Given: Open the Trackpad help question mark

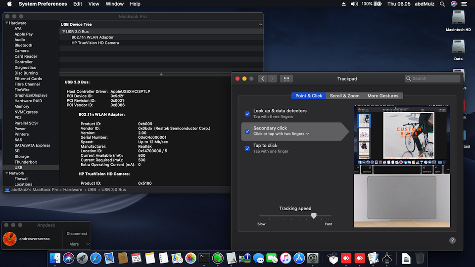Looking at the screenshot, I should [452, 240].
